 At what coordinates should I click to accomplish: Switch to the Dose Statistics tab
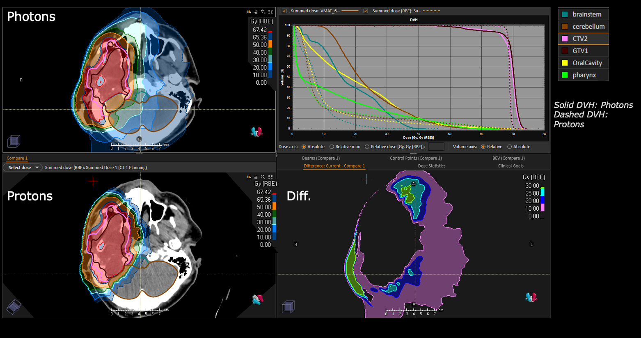tap(432, 166)
